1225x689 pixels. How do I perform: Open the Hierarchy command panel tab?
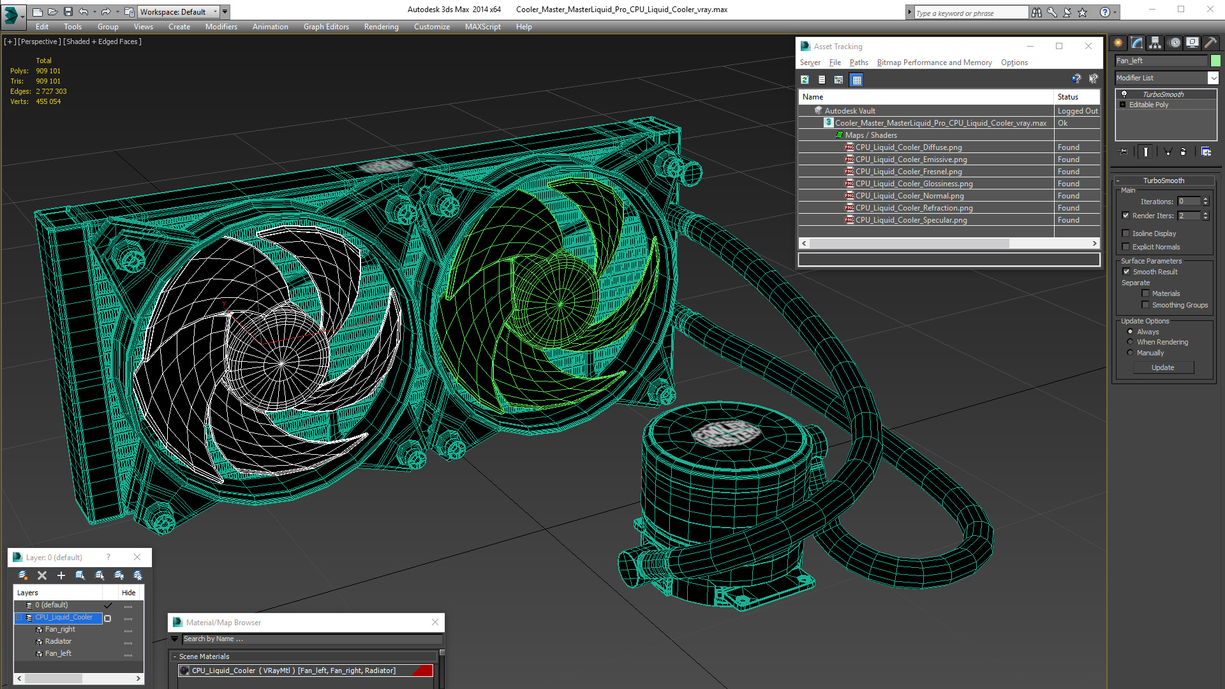pyautogui.click(x=1155, y=43)
